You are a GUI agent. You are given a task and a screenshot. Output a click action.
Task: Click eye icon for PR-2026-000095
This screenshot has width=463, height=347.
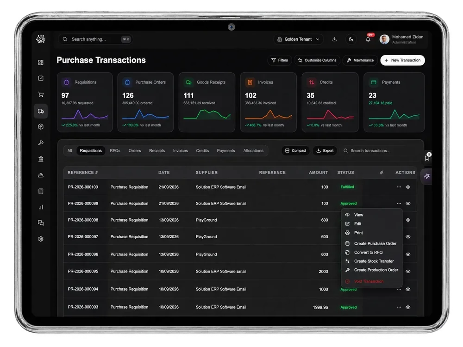pyautogui.click(x=408, y=272)
